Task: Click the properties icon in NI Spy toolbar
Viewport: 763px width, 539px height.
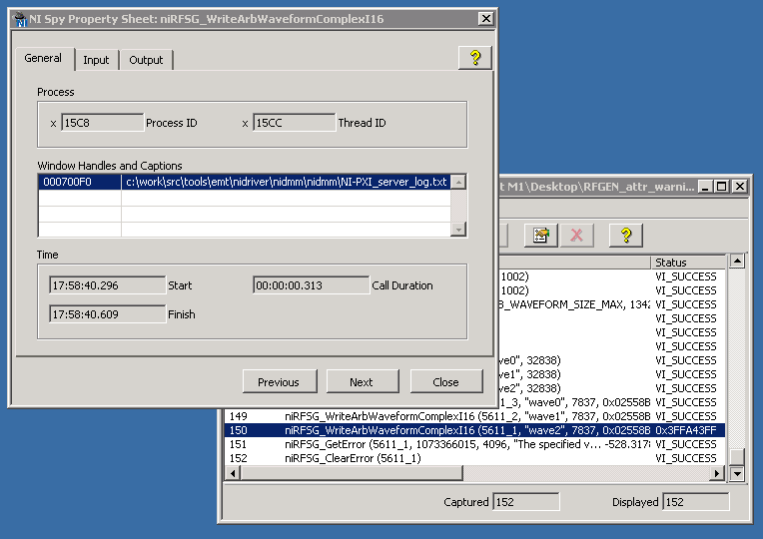Action: click(540, 236)
